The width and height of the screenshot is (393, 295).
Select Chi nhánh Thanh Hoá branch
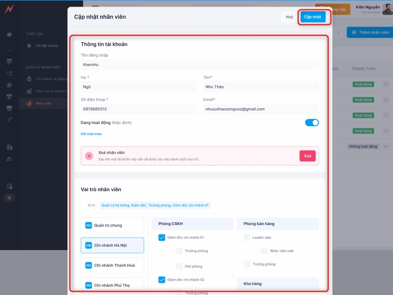coord(112,265)
